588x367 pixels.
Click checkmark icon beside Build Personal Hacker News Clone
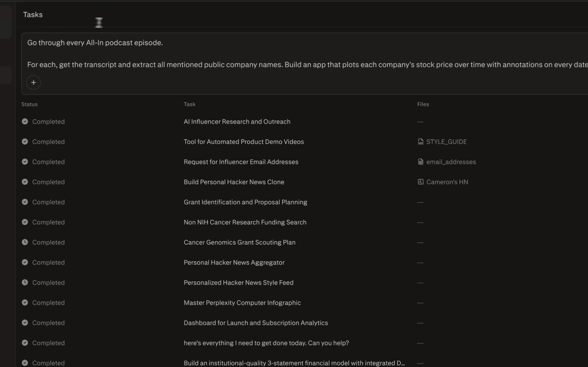point(25,182)
